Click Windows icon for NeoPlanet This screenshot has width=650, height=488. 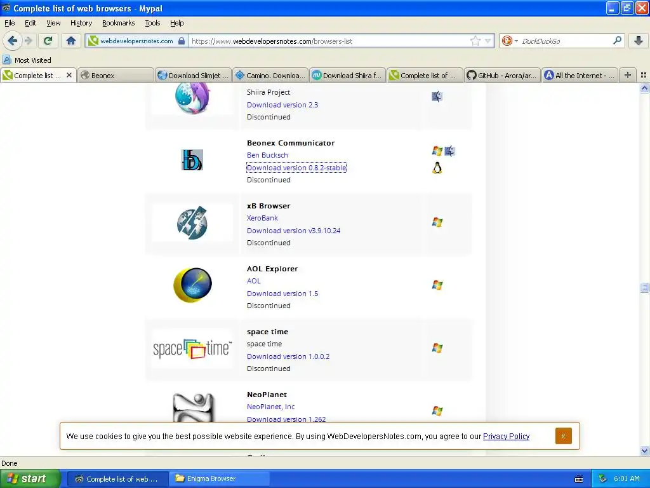point(437,411)
